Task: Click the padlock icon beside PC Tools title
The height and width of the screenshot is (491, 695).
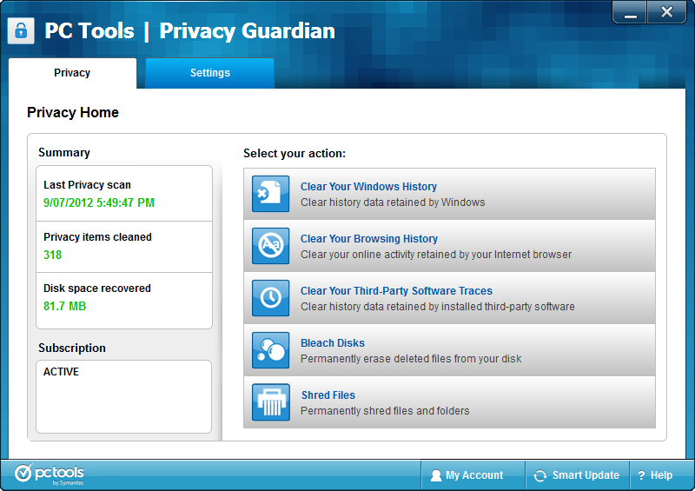Action: pos(21,30)
